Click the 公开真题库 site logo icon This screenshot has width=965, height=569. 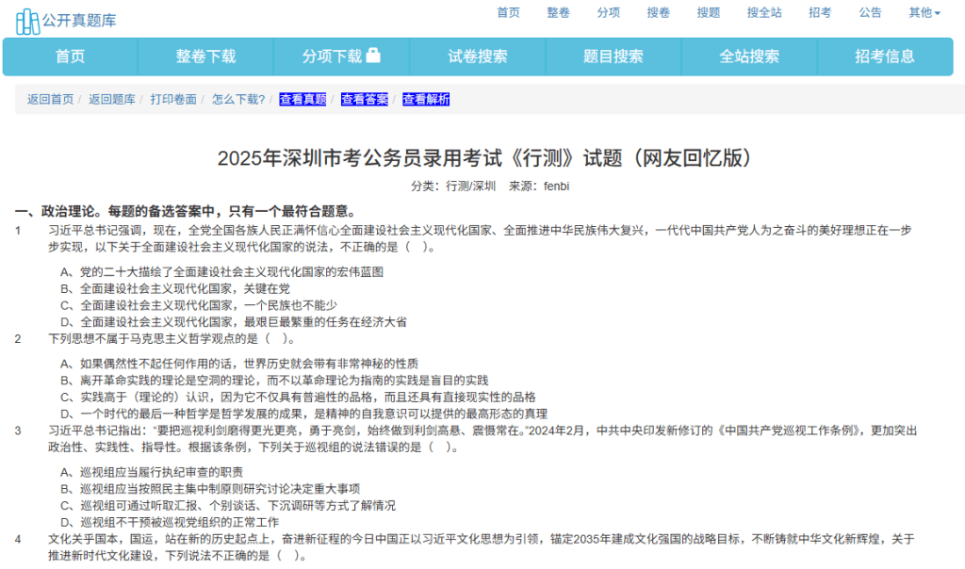pyautogui.click(x=27, y=18)
